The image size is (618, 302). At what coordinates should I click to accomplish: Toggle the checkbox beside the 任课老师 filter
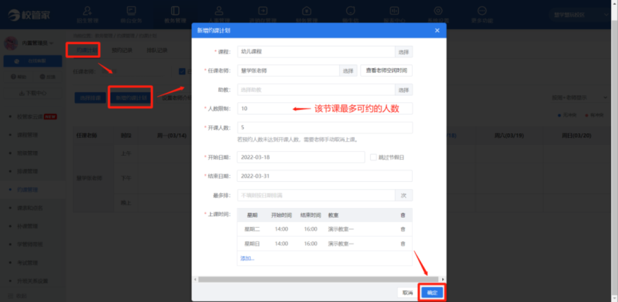[182, 71]
